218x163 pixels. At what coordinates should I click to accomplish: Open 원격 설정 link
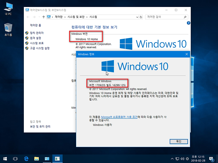(35, 38)
